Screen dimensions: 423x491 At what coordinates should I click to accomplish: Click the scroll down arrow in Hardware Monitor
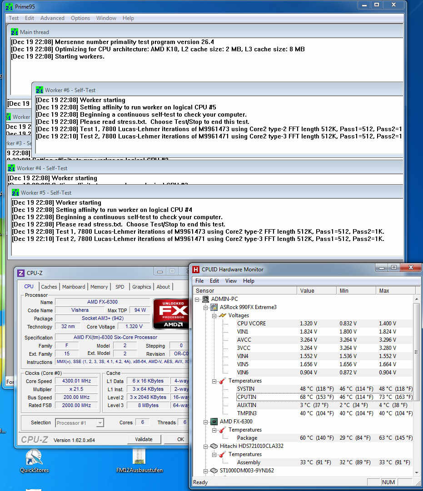tap(417, 472)
